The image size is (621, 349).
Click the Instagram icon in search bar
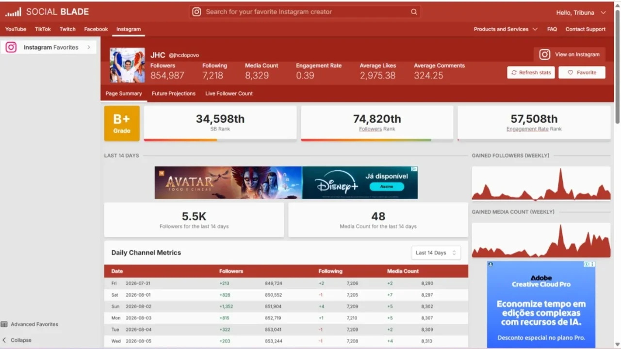point(196,12)
